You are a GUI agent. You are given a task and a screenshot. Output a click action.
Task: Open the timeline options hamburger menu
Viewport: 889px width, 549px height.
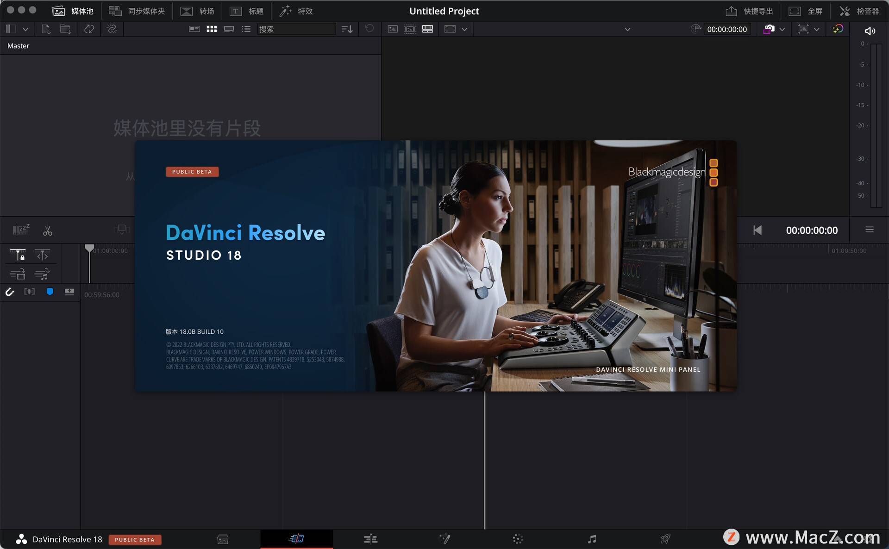tap(869, 230)
